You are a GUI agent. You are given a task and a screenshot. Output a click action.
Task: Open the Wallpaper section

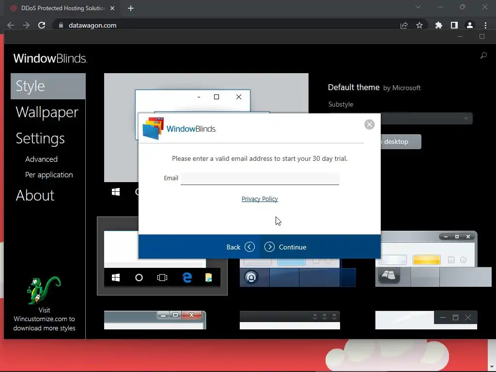pyautogui.click(x=47, y=112)
